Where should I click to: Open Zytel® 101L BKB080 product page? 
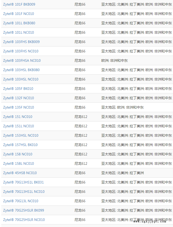(19, 23)
